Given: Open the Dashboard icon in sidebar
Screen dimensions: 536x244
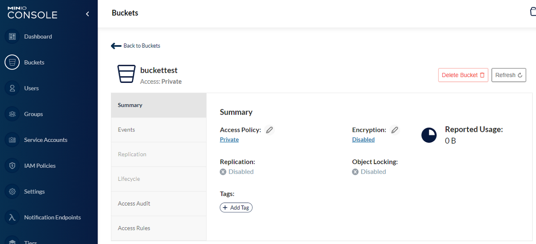Looking at the screenshot, I should pos(12,36).
